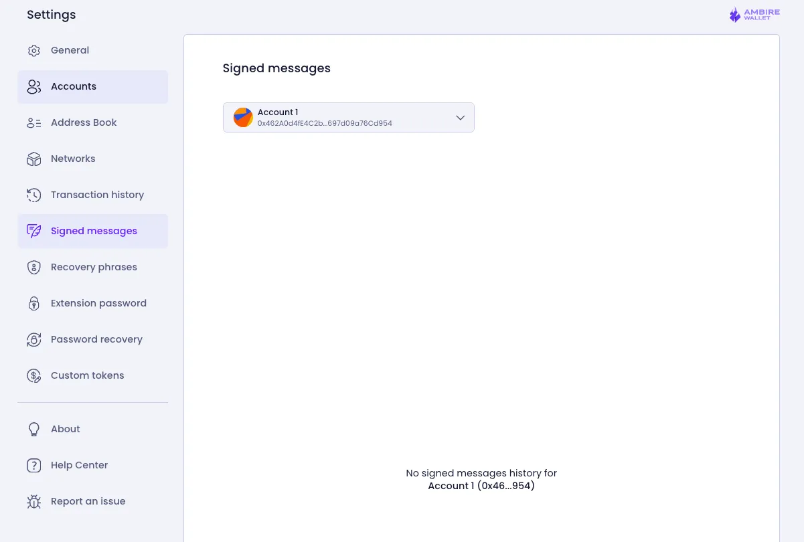Click the Account 1 colorful avatar
The width and height of the screenshot is (804, 542).
coord(242,117)
